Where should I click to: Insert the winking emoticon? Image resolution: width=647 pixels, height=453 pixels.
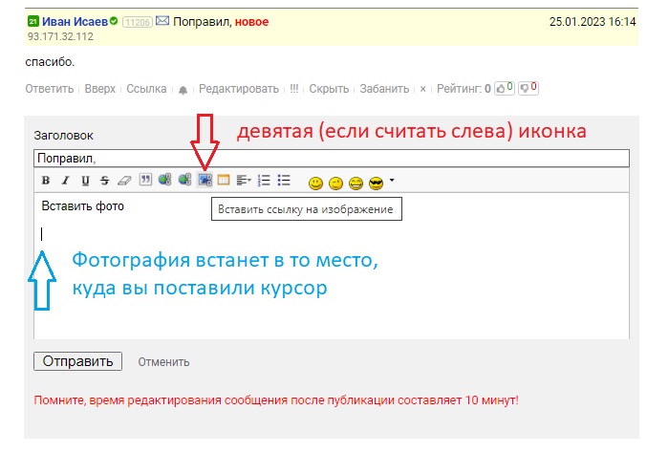click(x=335, y=183)
